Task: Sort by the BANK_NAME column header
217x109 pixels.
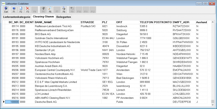Action: pyautogui.click(x=57, y=22)
